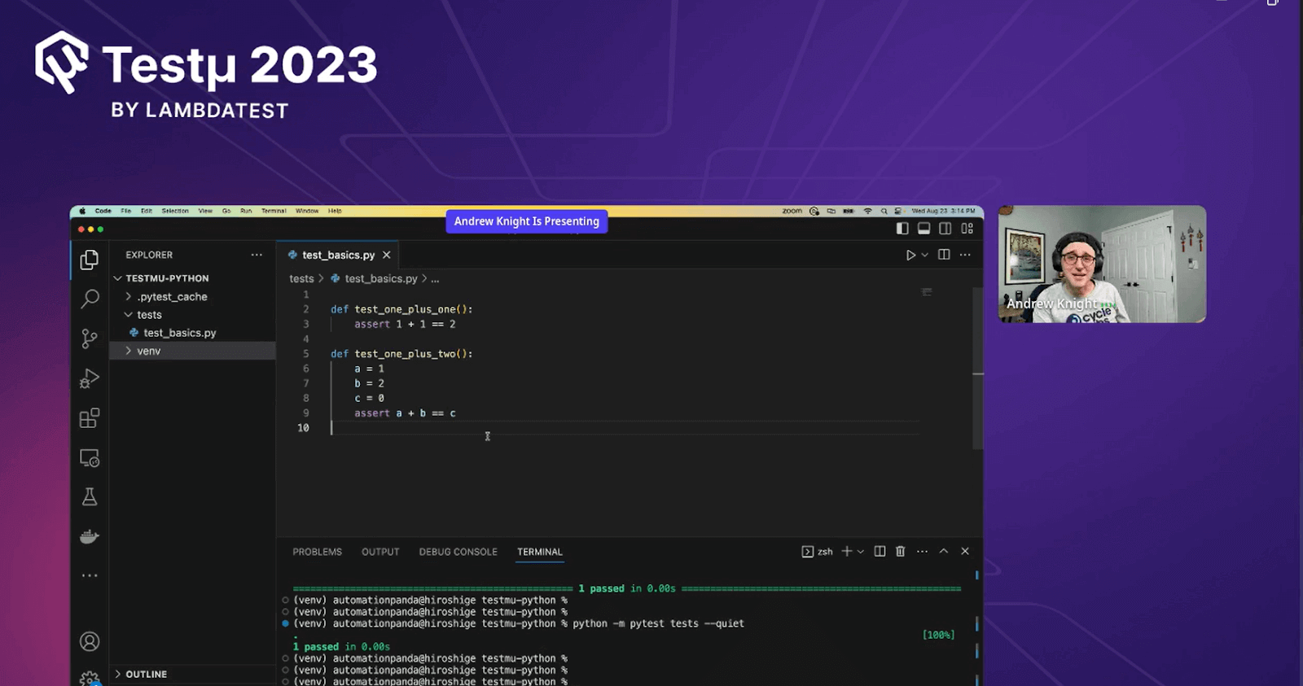Open the Run and Debug view

coord(90,378)
